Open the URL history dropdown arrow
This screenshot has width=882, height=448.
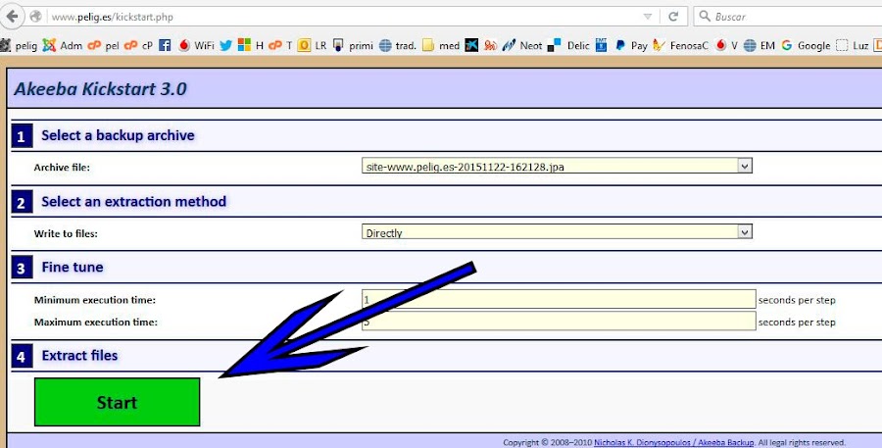648,17
